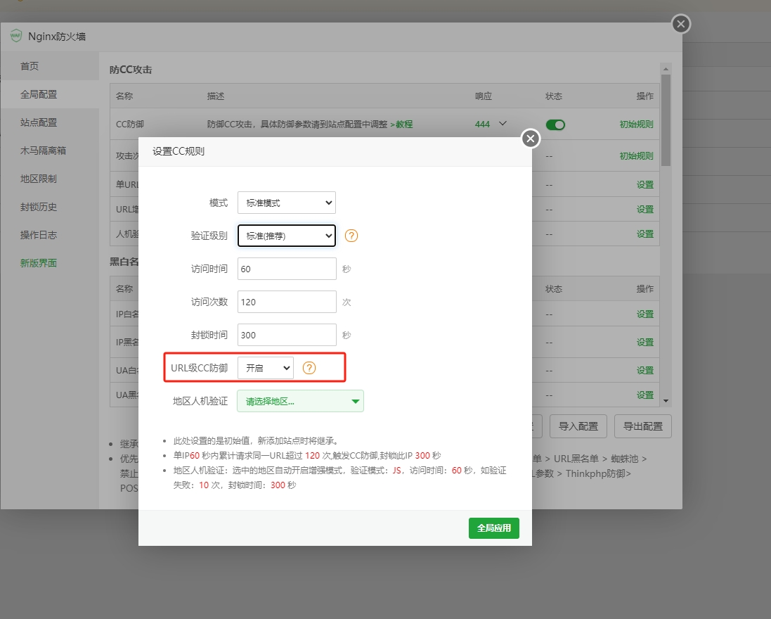
Task: Open the 模式 dropdown
Action: (x=287, y=203)
